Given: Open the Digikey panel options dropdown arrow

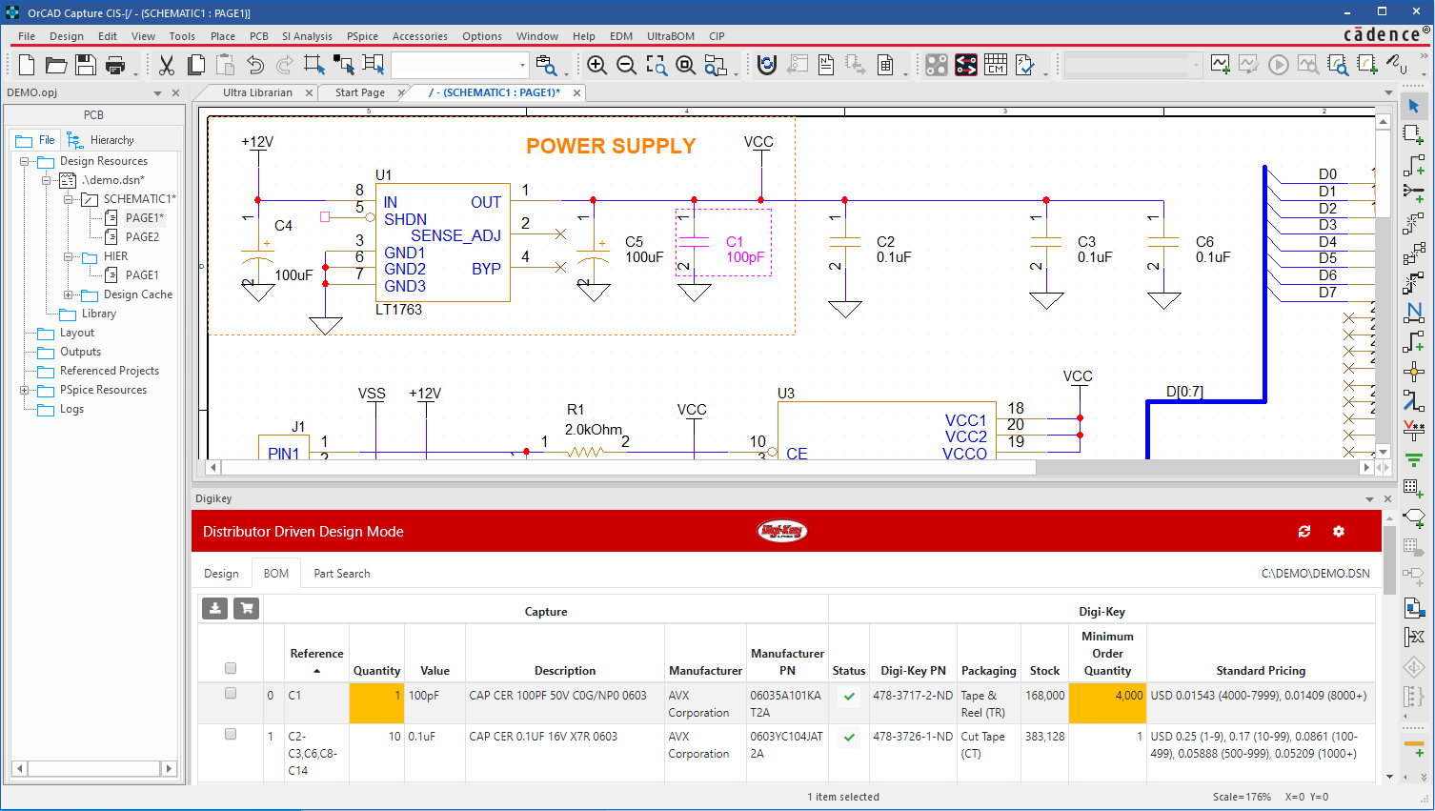Looking at the screenshot, I should coord(1370,499).
